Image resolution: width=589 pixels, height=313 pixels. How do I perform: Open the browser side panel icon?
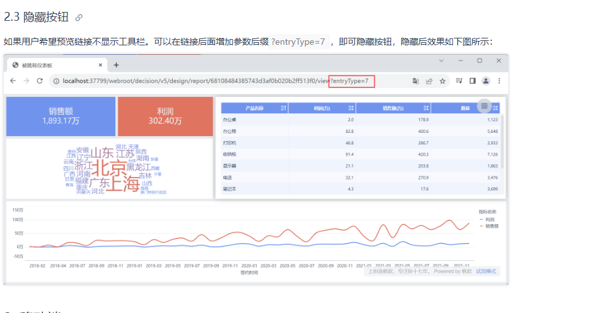pyautogui.click(x=472, y=81)
